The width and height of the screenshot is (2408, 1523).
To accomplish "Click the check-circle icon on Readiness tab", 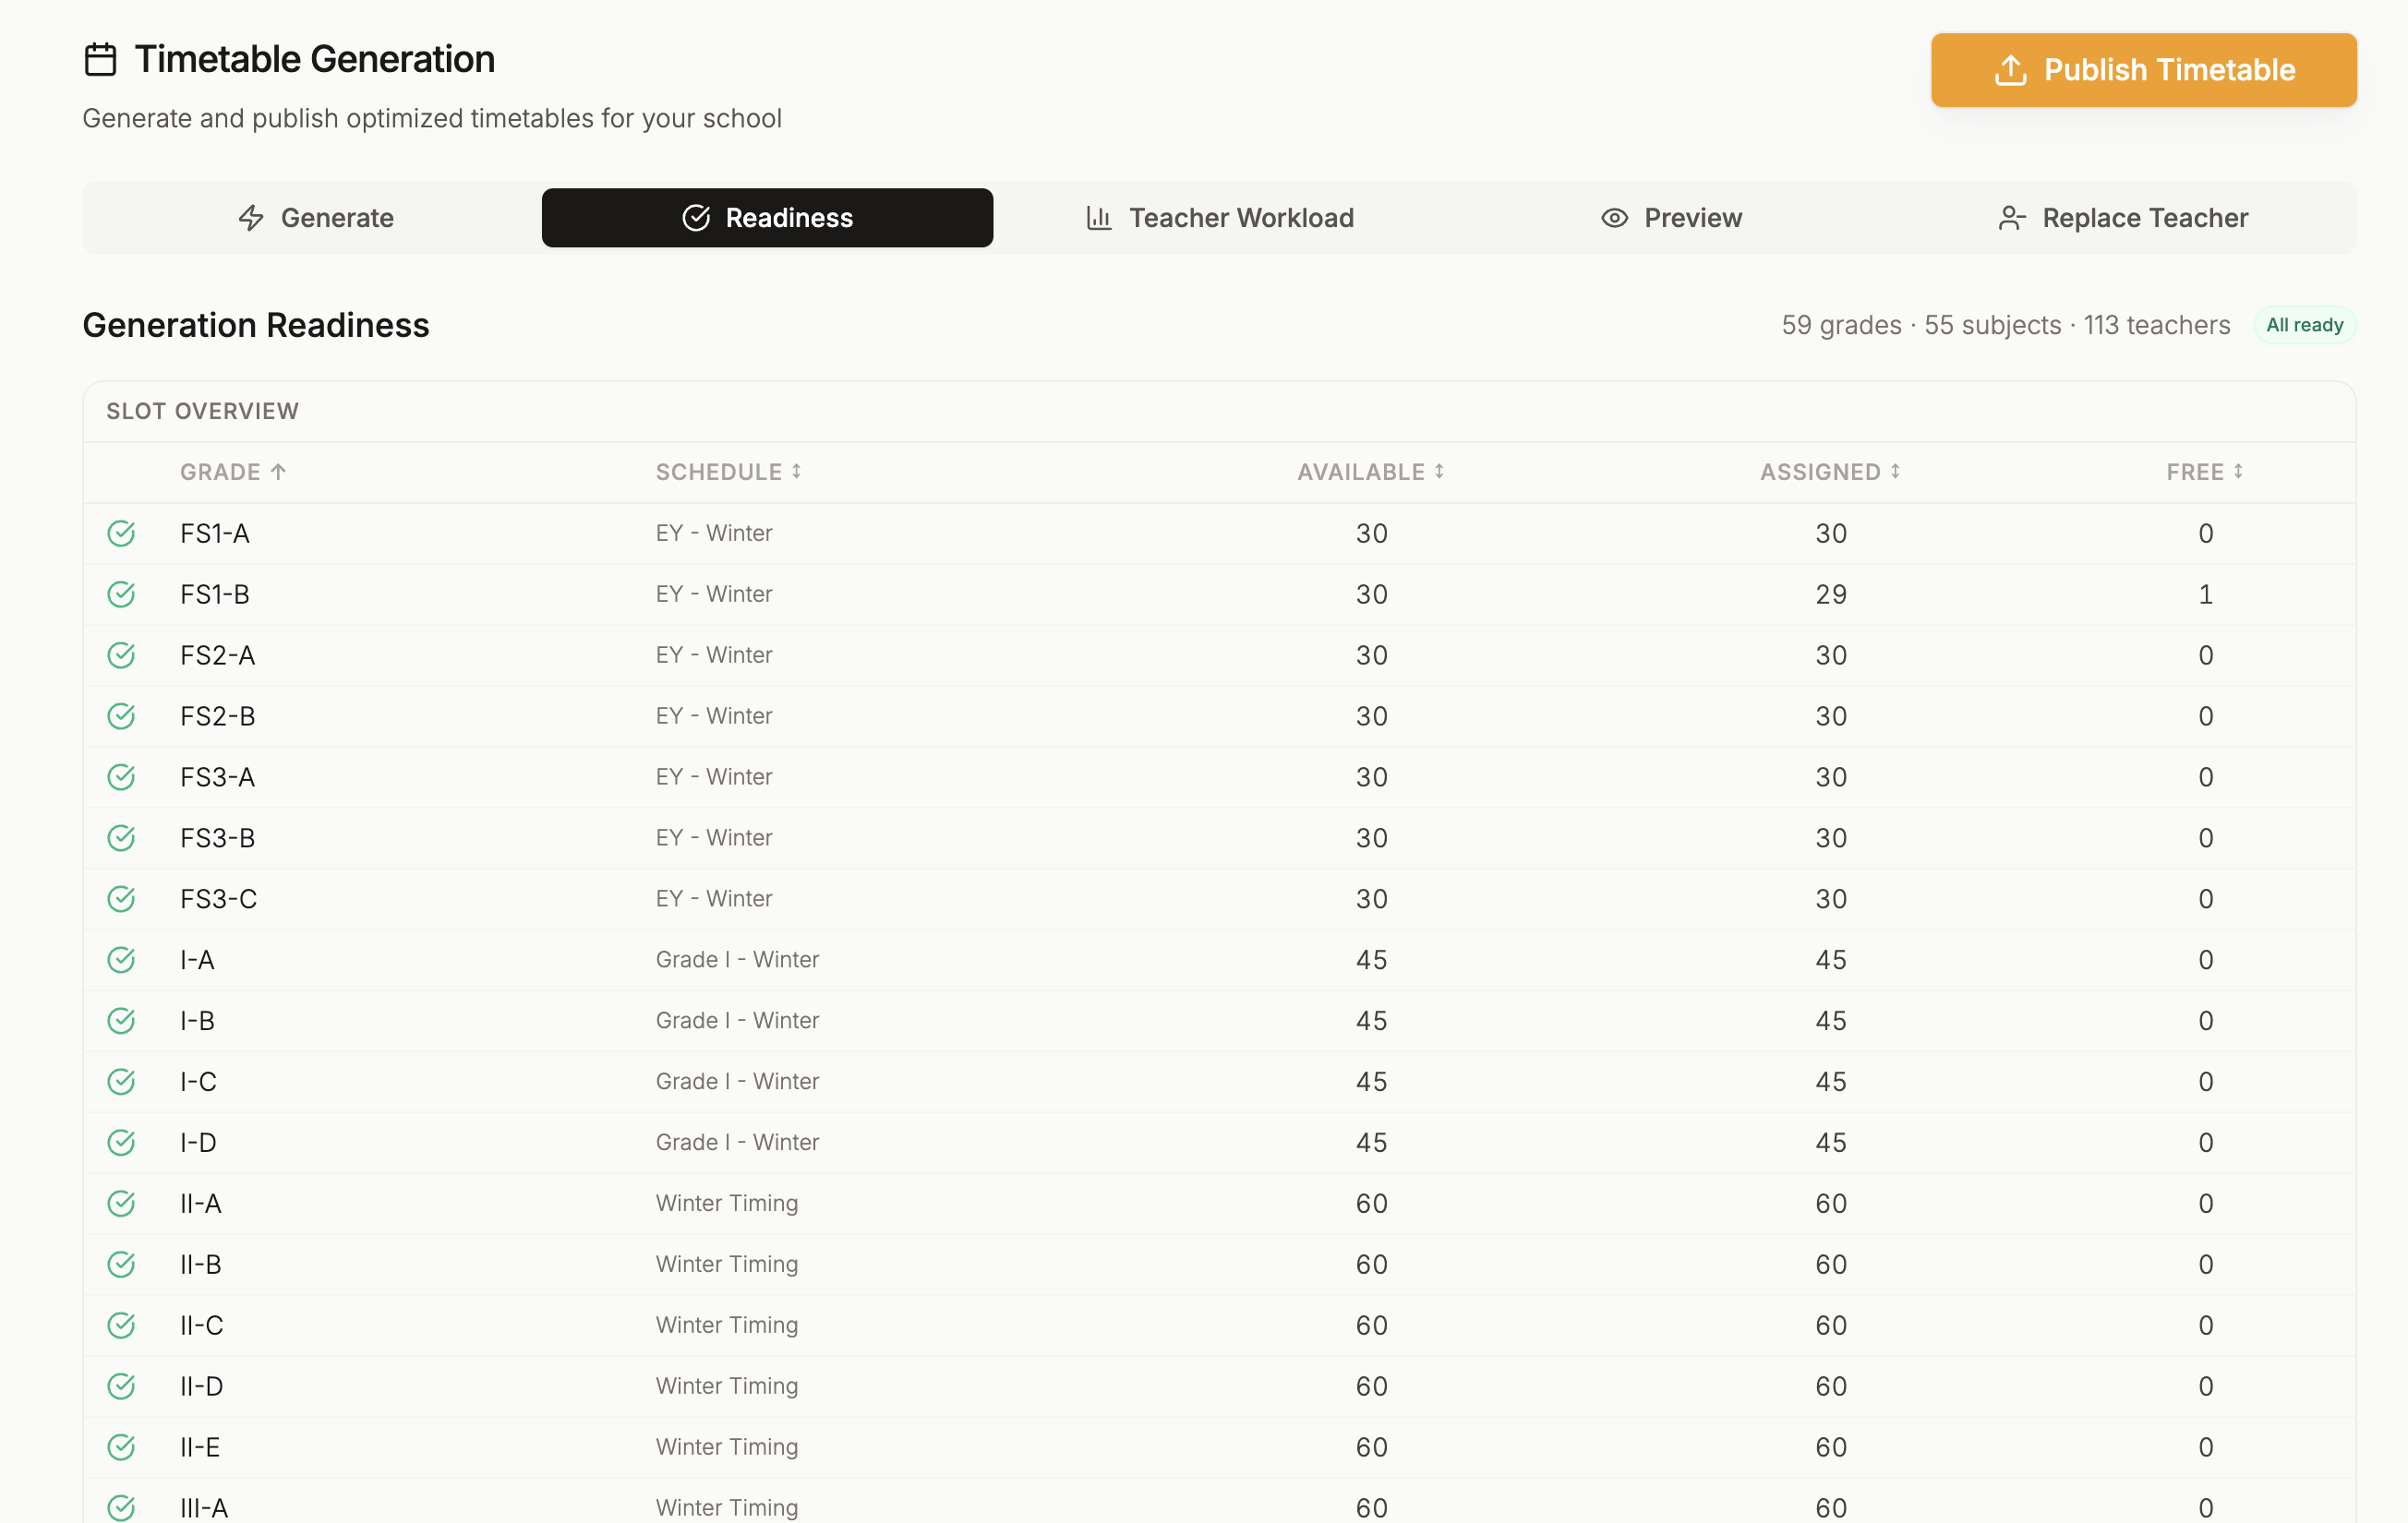I will pos(696,218).
